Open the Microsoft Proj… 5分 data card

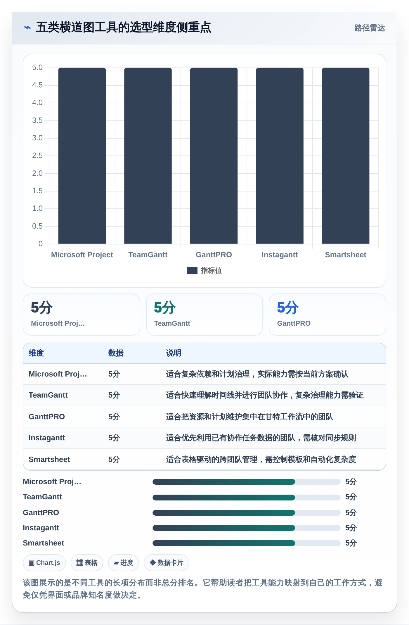point(82,315)
